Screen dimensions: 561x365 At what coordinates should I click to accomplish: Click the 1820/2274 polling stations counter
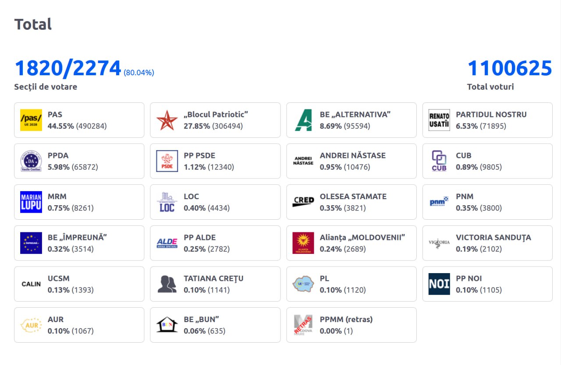pyautogui.click(x=68, y=69)
